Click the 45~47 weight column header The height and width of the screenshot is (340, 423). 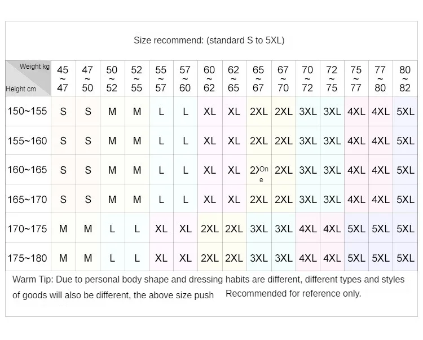pyautogui.click(x=63, y=79)
